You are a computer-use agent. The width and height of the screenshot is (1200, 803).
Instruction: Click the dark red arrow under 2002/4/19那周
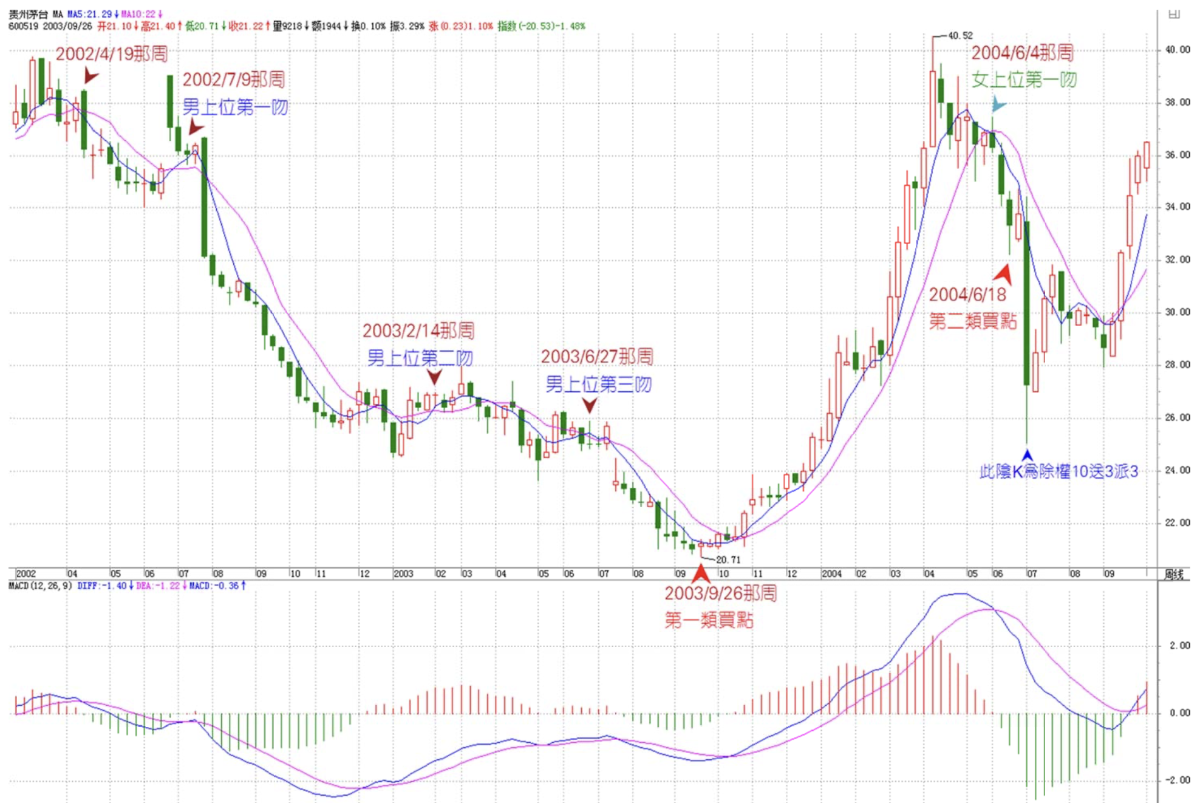90,76
